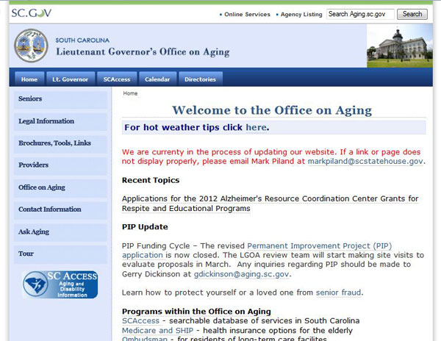Open the SC Access Aging and Disability banner

[60, 284]
